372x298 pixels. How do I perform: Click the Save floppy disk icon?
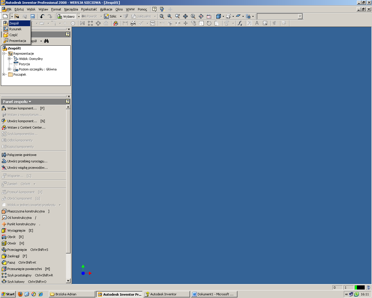[33, 16]
